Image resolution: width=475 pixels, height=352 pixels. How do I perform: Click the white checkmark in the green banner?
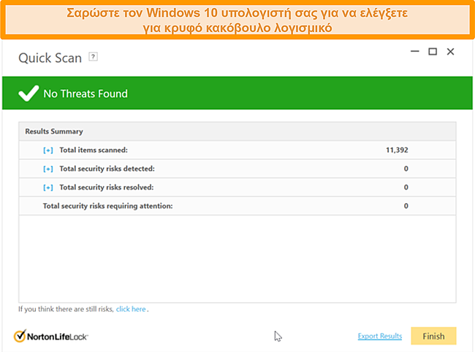coord(28,93)
